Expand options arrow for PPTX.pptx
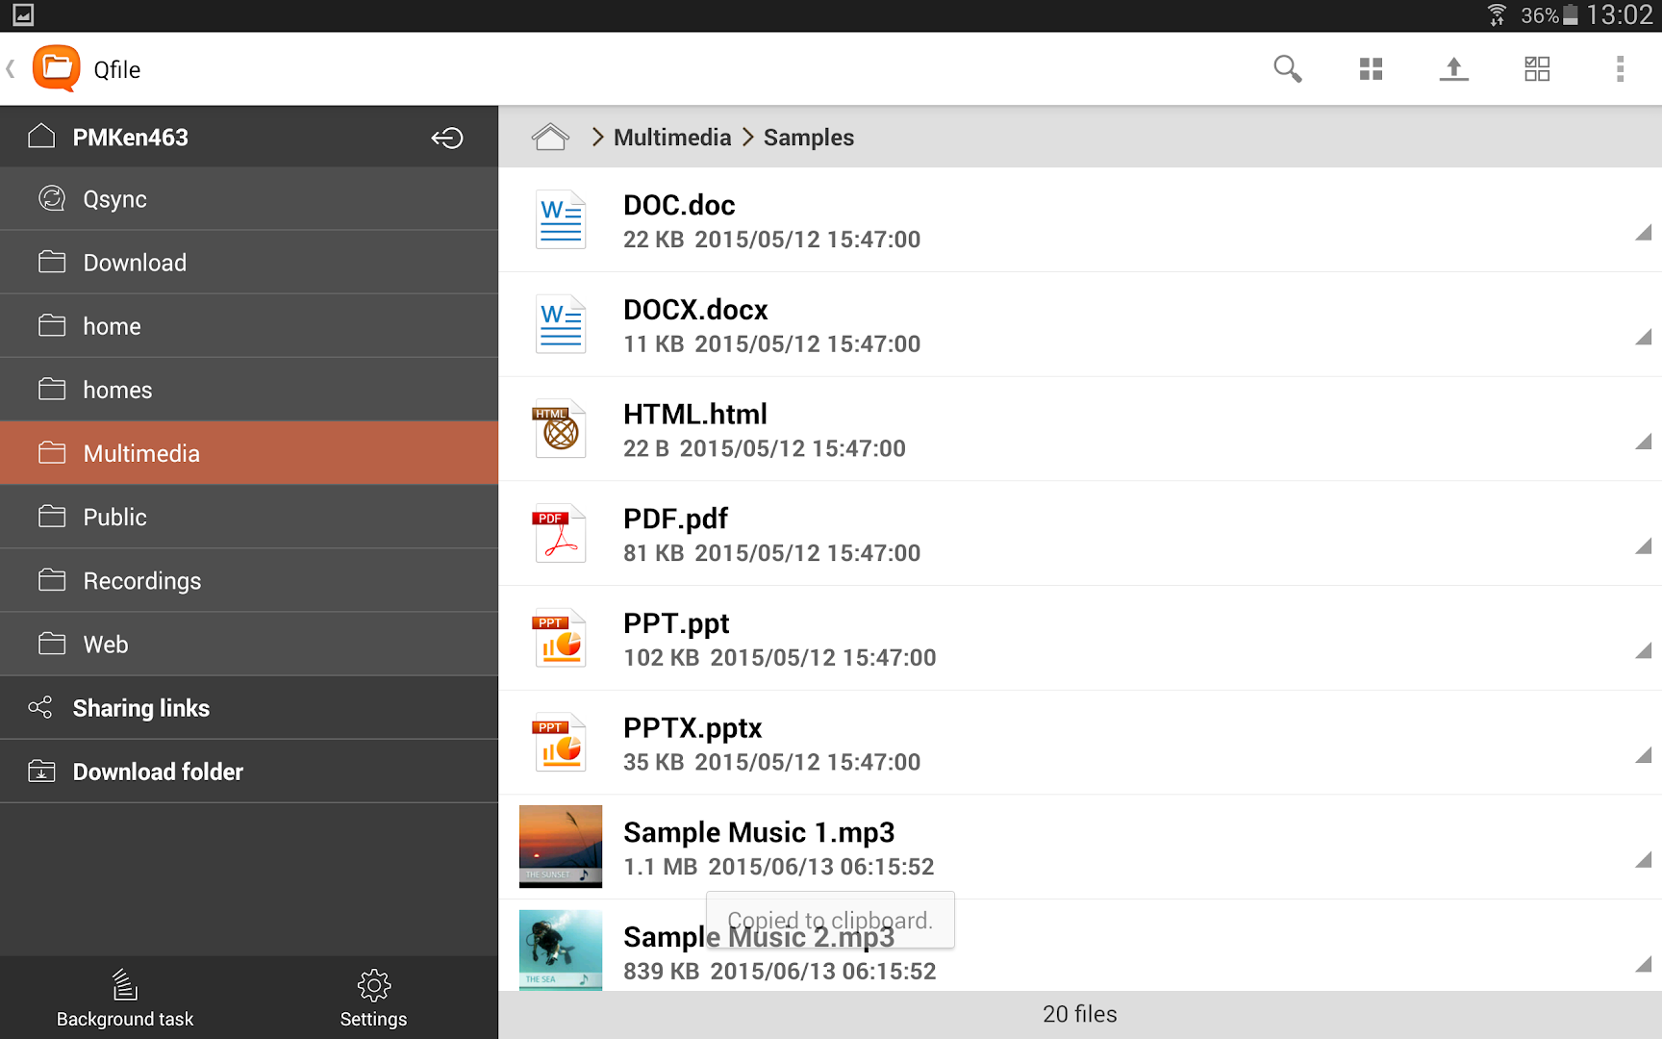This screenshot has width=1662, height=1039. click(1643, 755)
